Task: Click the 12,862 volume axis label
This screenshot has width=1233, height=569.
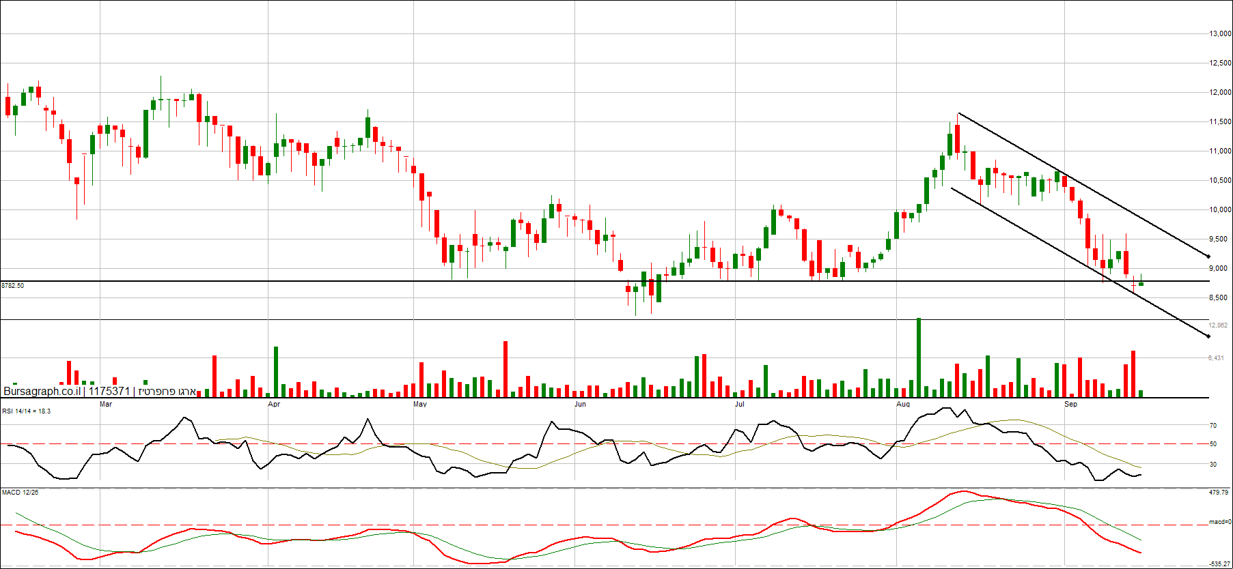Action: click(x=1218, y=325)
